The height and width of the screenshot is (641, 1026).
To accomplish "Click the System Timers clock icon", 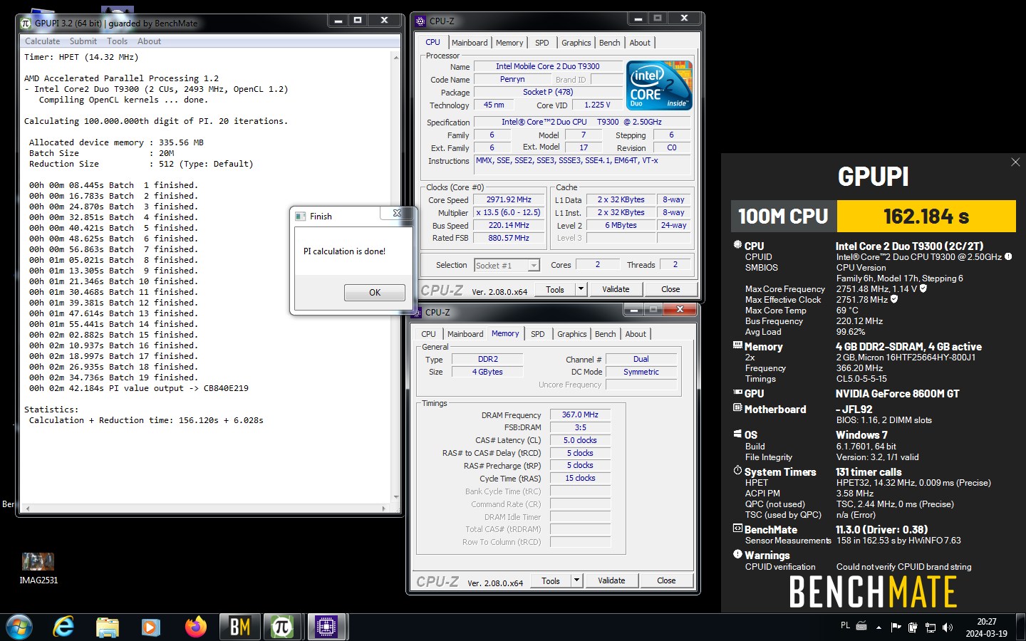I will click(x=737, y=470).
